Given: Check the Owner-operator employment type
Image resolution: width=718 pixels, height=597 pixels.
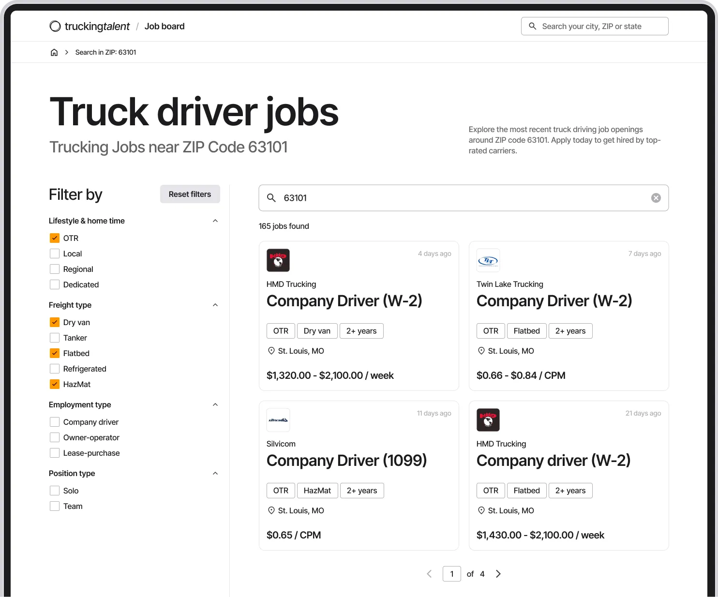Looking at the screenshot, I should [x=54, y=437].
